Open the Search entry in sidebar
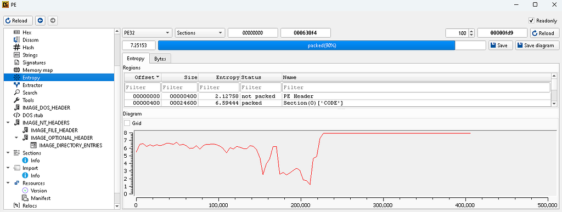Viewport: 562px width, 212px height. 30,93
